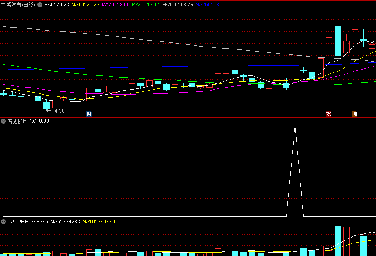Select the volume MA10: 369470 label
376x256 pixels.
pyautogui.click(x=99, y=222)
